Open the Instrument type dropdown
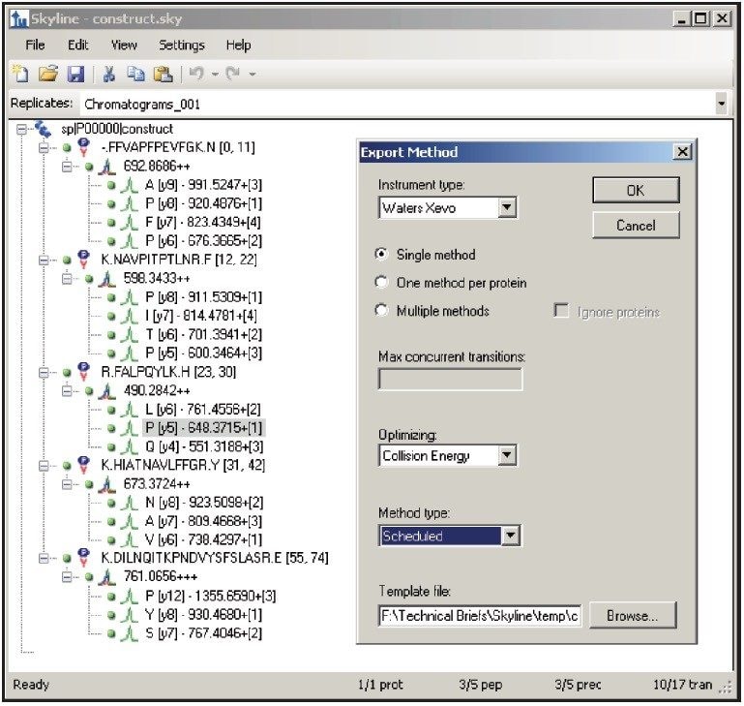 pyautogui.click(x=507, y=207)
